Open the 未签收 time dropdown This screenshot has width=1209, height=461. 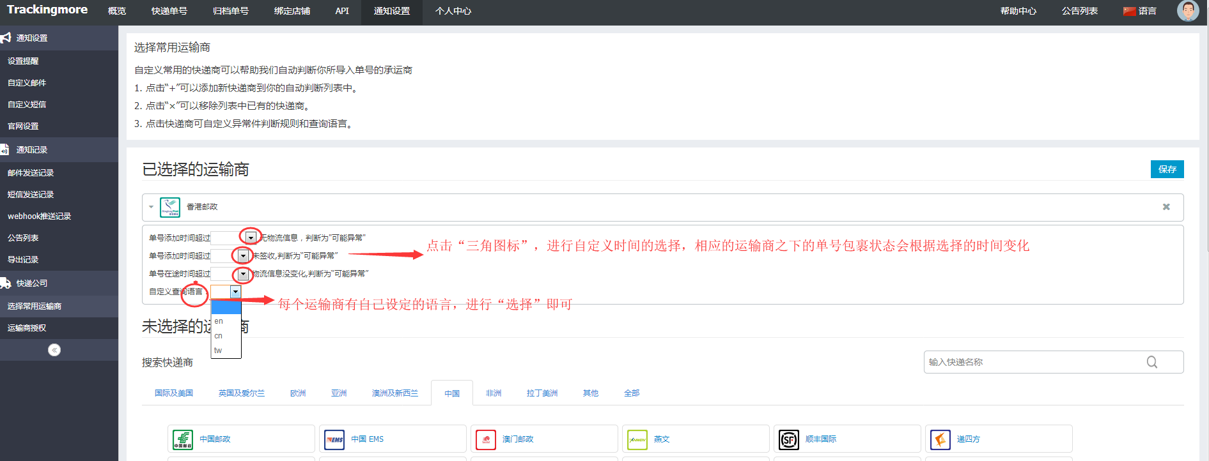pos(243,255)
